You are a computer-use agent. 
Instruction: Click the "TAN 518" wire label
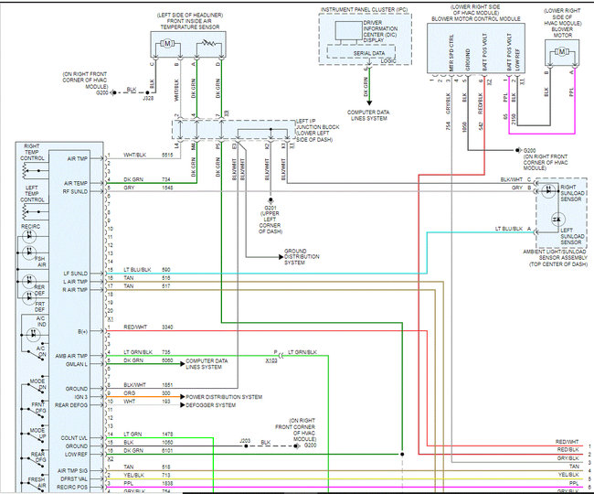click(x=147, y=467)
